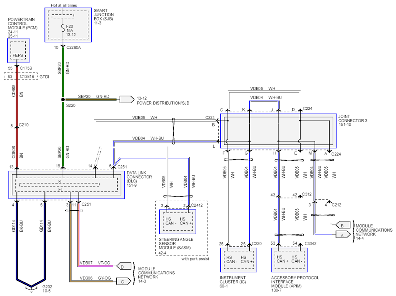396x296 pixels.
Task: Select the Instrument Cluster module box
Action: click(239, 260)
